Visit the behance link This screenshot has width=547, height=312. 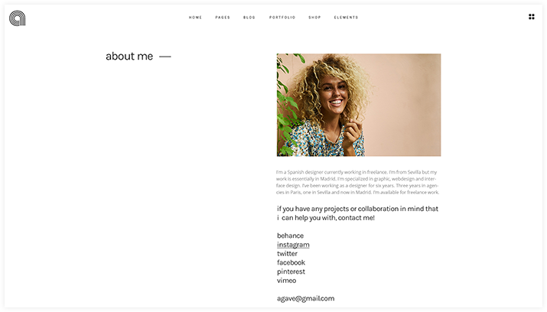(290, 236)
